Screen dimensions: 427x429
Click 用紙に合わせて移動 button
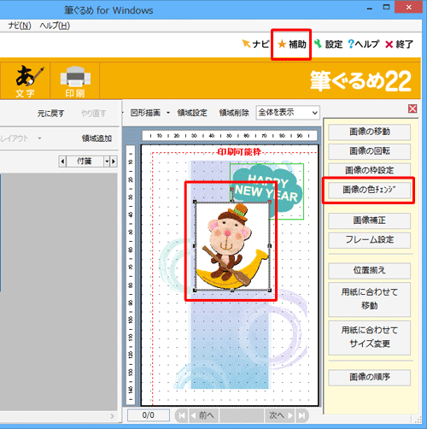point(370,299)
